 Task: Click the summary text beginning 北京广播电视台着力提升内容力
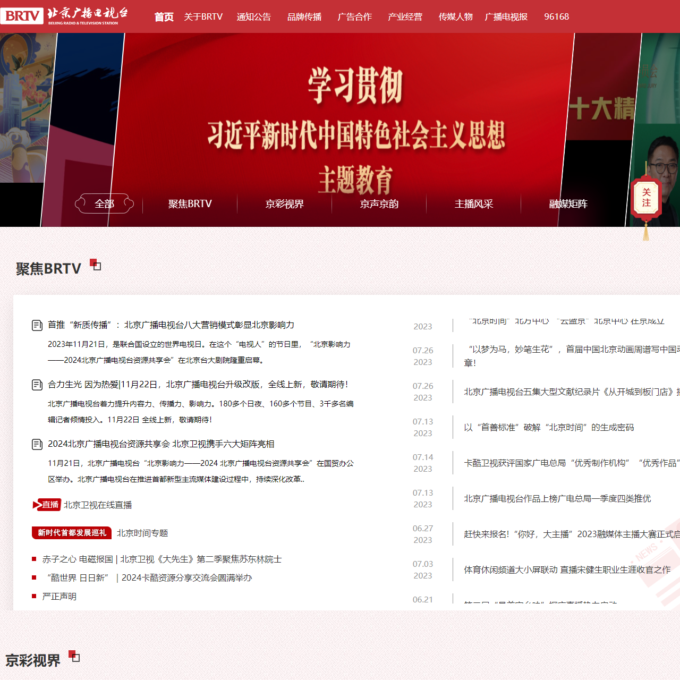point(201,412)
